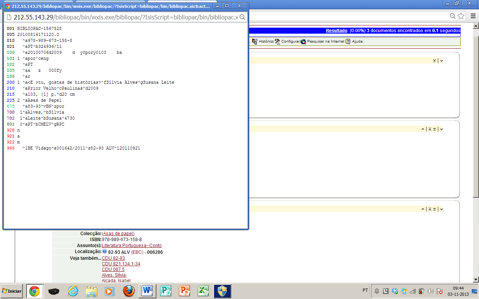Click the network signal tray icon
This screenshot has width=479, height=299.
(x=413, y=291)
